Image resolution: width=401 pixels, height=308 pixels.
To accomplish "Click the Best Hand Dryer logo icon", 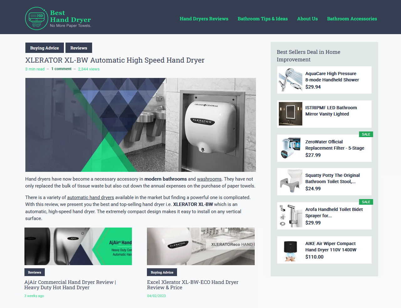I will coord(36,18).
